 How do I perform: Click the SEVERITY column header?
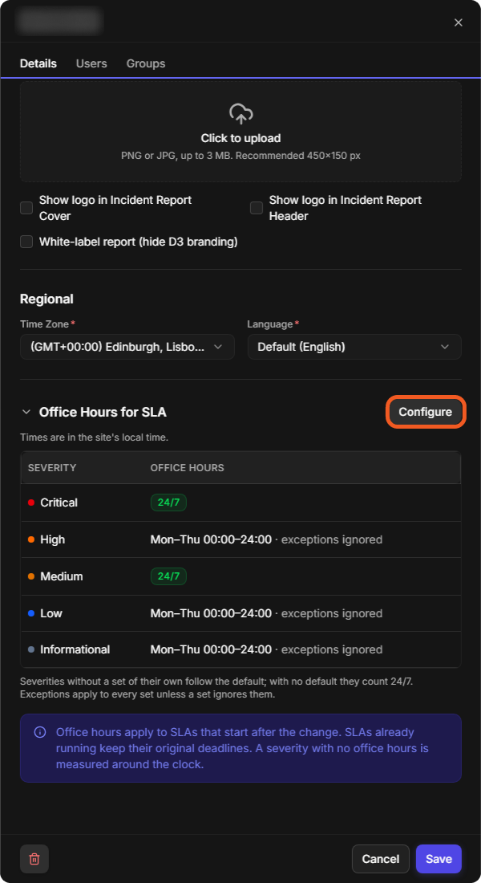(x=52, y=468)
